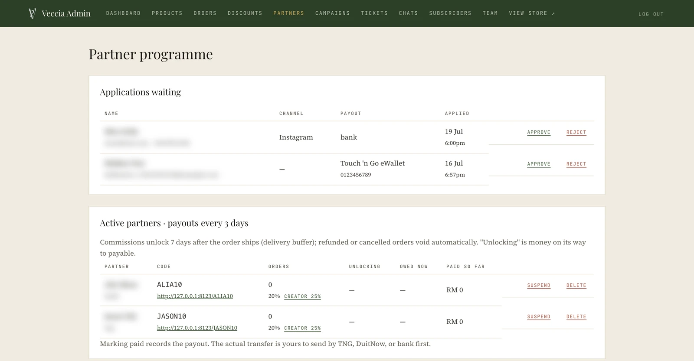Viewport: 694px width, 361px height.
Task: Click the 'bank' payout cell
Action: (349, 137)
